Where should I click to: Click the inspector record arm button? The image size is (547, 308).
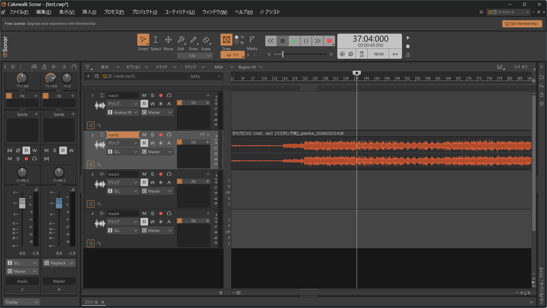pyautogui.click(x=26, y=159)
